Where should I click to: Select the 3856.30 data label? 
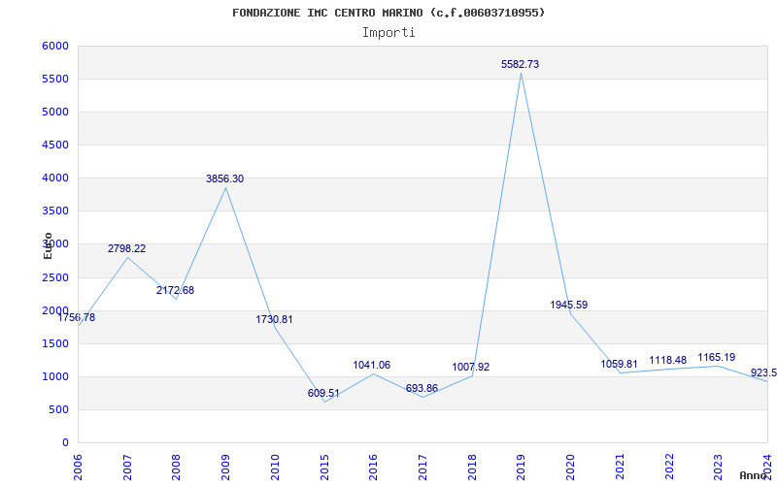(x=225, y=178)
